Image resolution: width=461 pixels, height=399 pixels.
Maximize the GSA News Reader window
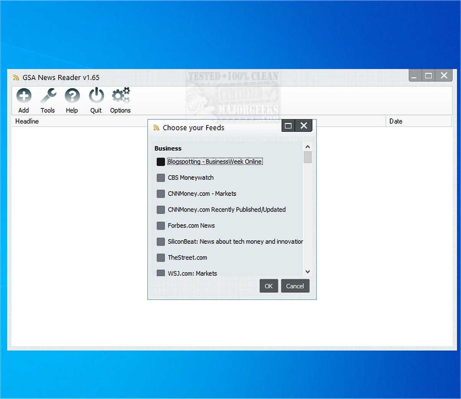click(428, 76)
